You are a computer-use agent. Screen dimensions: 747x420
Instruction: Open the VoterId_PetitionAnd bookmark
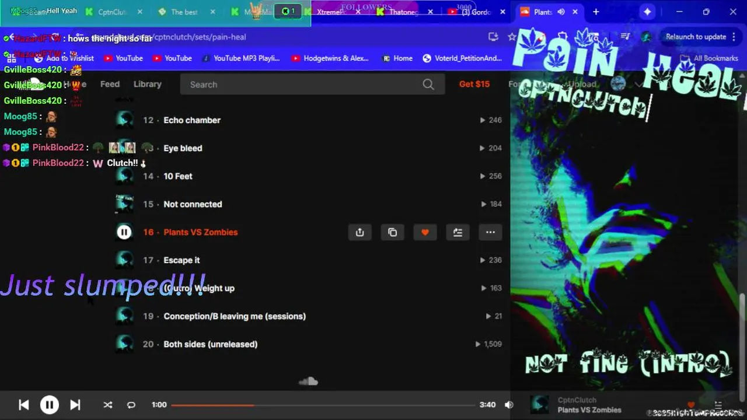462,58
